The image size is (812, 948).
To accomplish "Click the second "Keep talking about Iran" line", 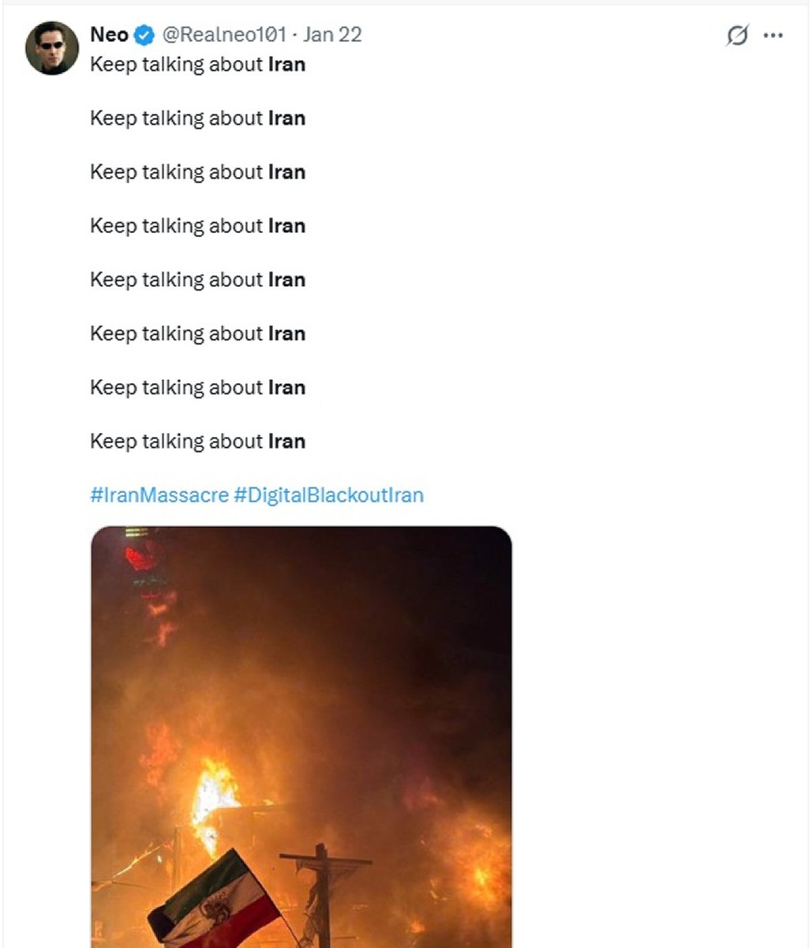I will click(197, 118).
